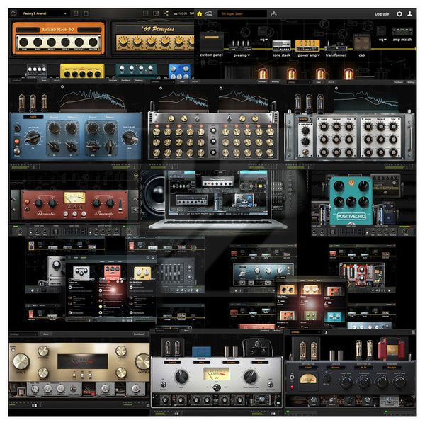Image resolution: width=425 pixels, height=425 pixels.
Task: Click the '69 Super Lead preset name field
Action: (242, 14)
